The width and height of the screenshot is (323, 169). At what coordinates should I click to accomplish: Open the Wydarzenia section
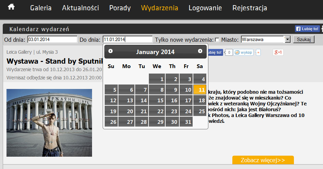(x=160, y=8)
